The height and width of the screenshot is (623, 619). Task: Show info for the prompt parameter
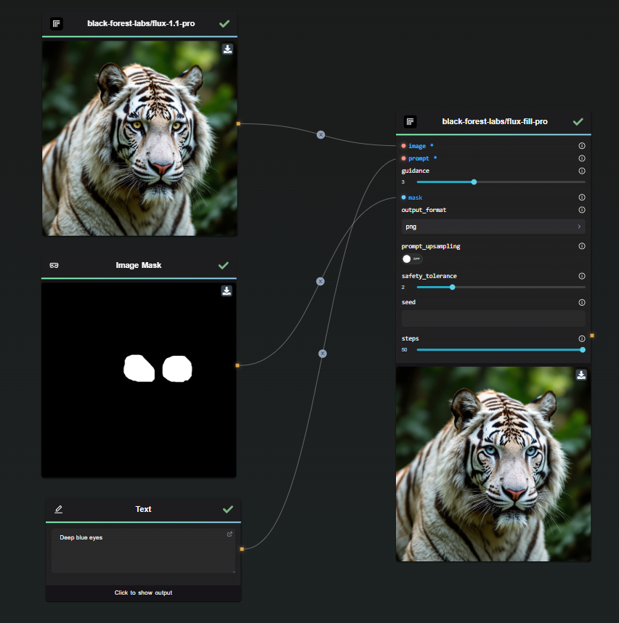[582, 158]
